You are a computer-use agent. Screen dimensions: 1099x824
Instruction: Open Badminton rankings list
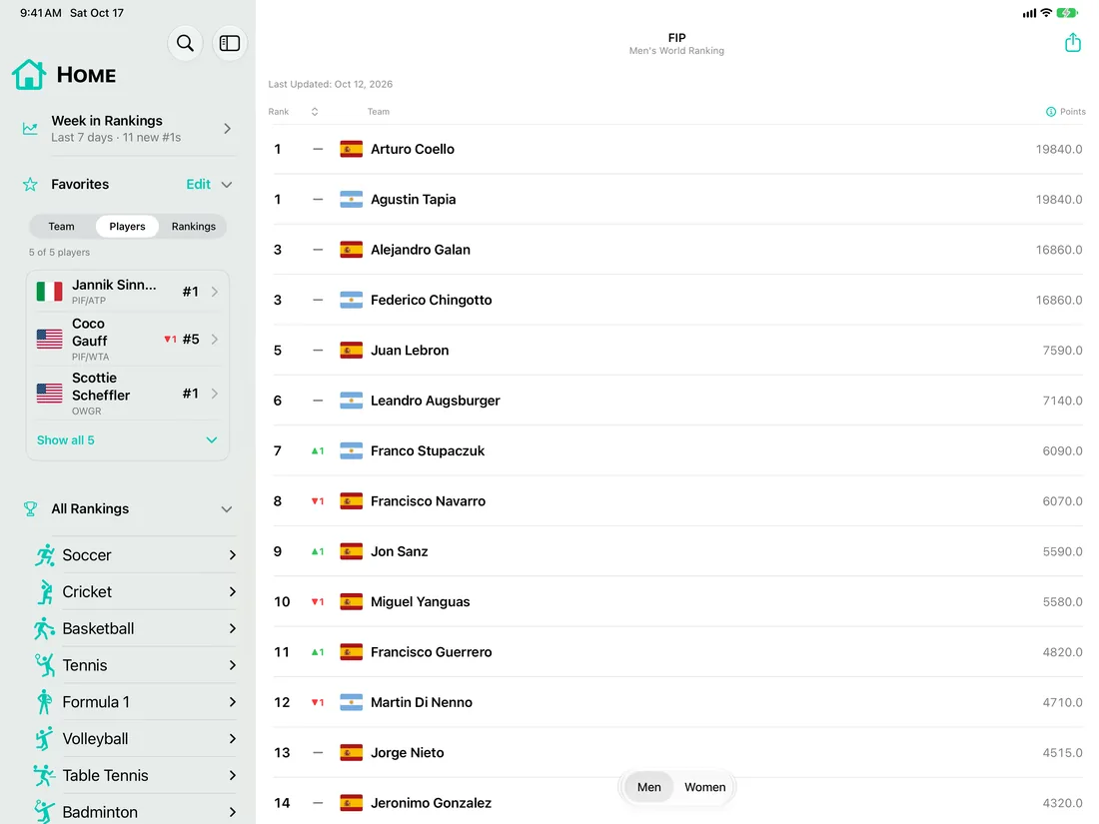point(135,812)
